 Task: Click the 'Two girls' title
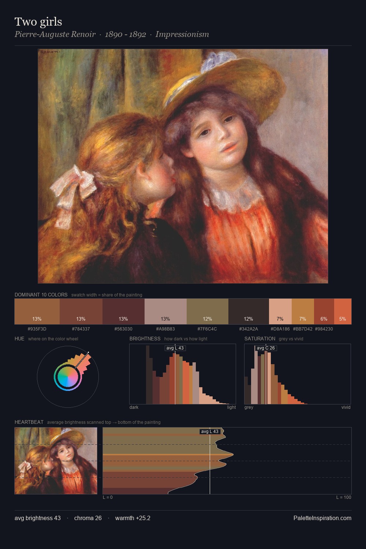(x=38, y=22)
